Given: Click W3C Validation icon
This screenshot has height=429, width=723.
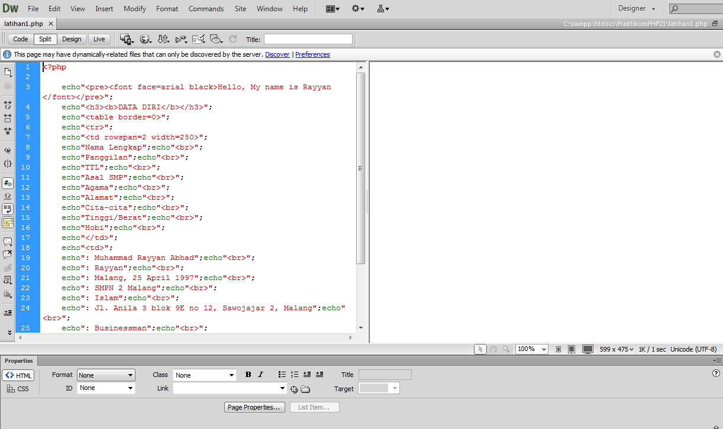Looking at the screenshot, I should [x=181, y=39].
